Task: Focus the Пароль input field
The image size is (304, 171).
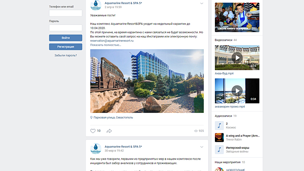Action: [65, 28]
